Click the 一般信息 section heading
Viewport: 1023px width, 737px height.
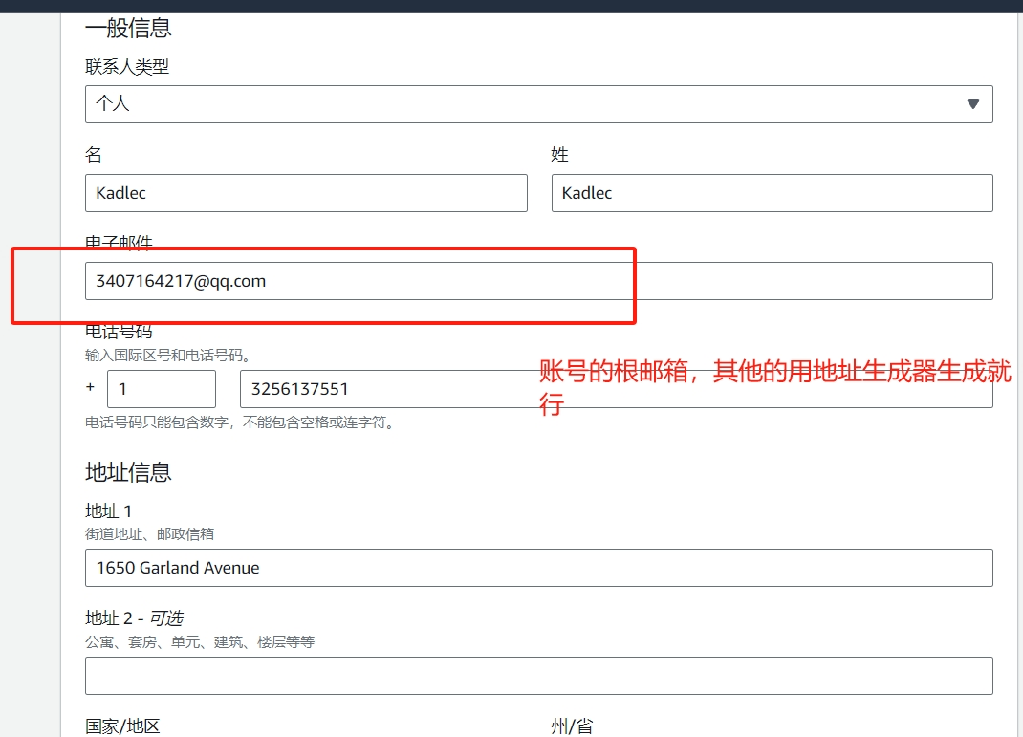pyautogui.click(x=128, y=28)
